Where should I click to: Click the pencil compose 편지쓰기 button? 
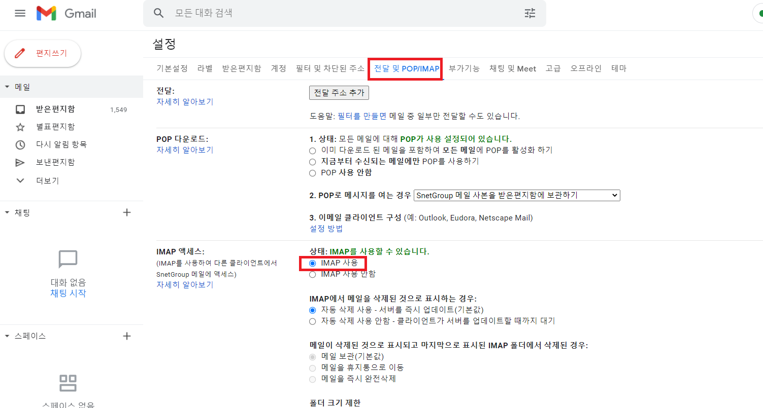coord(43,53)
